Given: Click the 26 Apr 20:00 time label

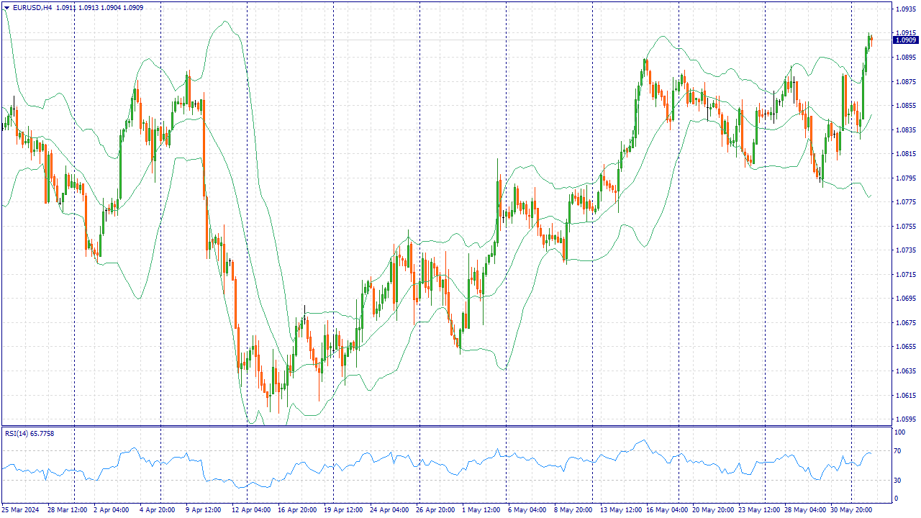Looking at the screenshot, I should point(435,510).
